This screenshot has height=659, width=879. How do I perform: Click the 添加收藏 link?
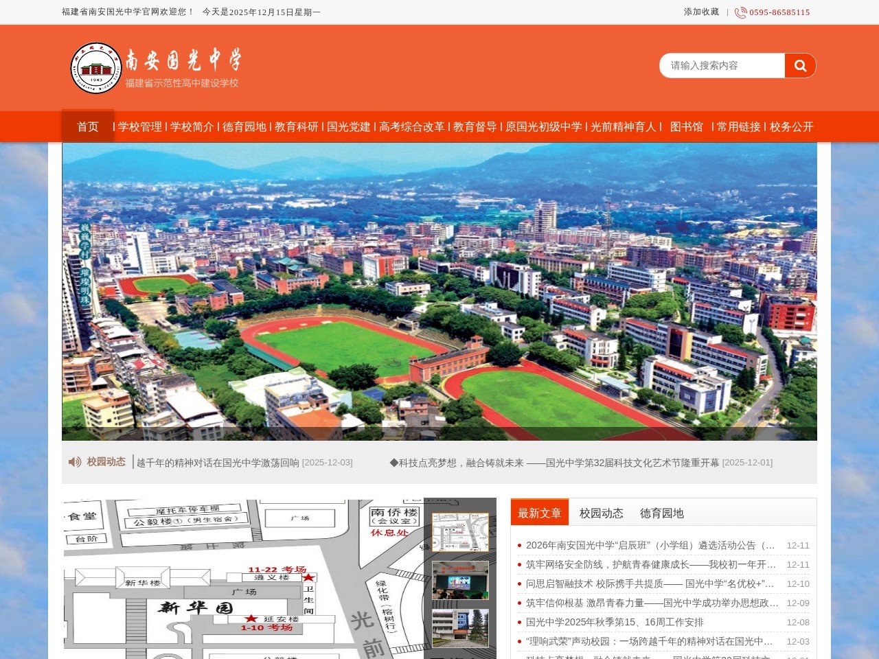point(701,12)
